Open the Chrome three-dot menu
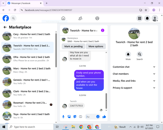This screenshot has height=130, width=163. (159, 10)
